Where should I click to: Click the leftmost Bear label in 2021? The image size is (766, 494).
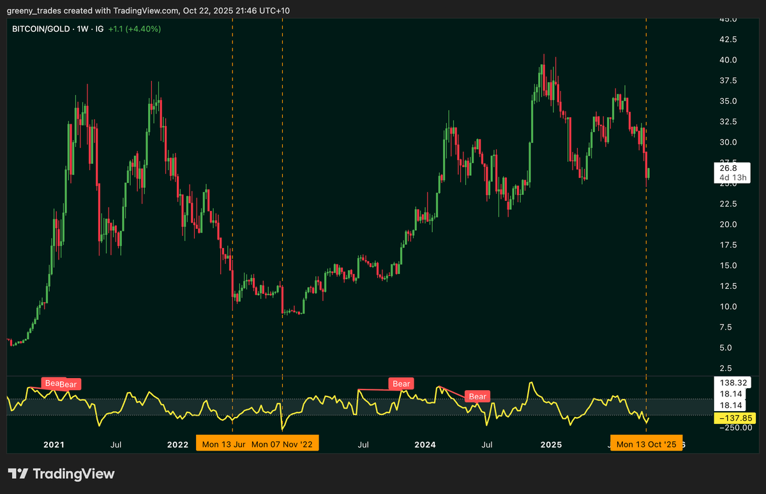click(52, 383)
